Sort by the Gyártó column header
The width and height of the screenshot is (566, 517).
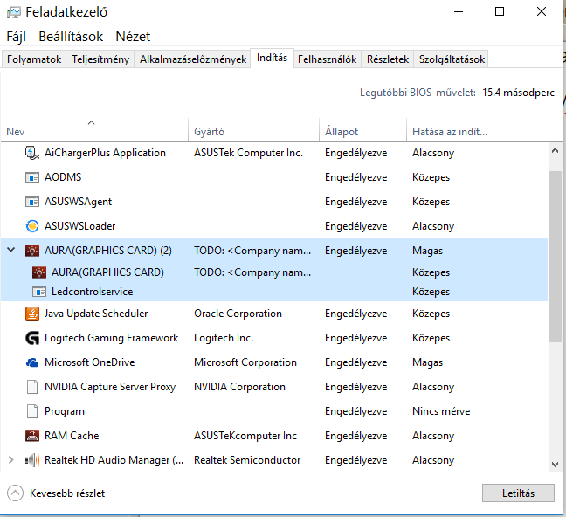[x=253, y=130]
